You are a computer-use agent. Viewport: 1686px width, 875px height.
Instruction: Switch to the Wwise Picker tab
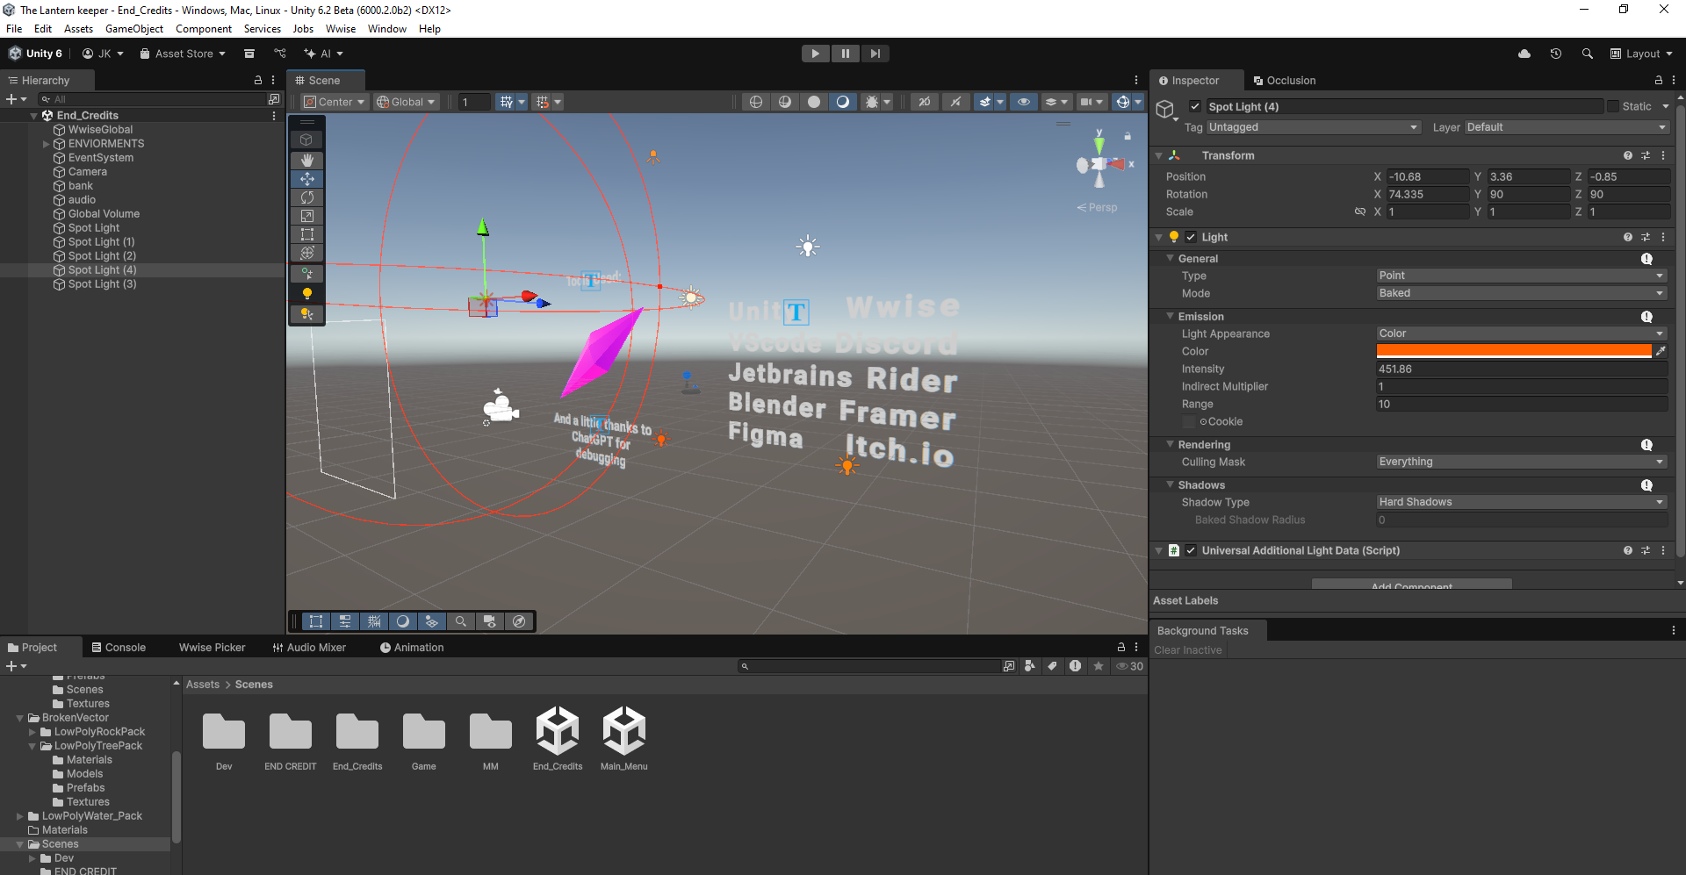pyautogui.click(x=213, y=648)
